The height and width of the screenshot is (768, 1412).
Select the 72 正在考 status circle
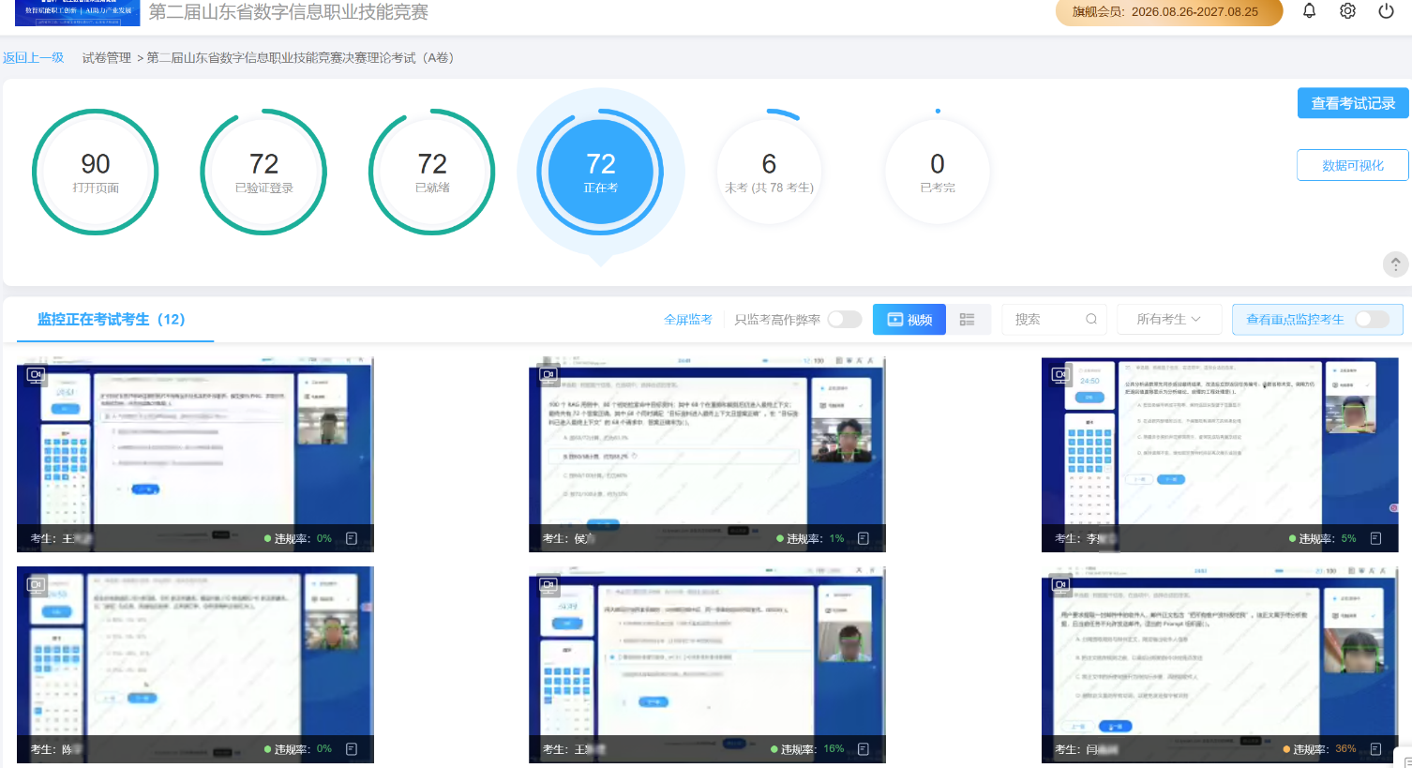(x=601, y=172)
